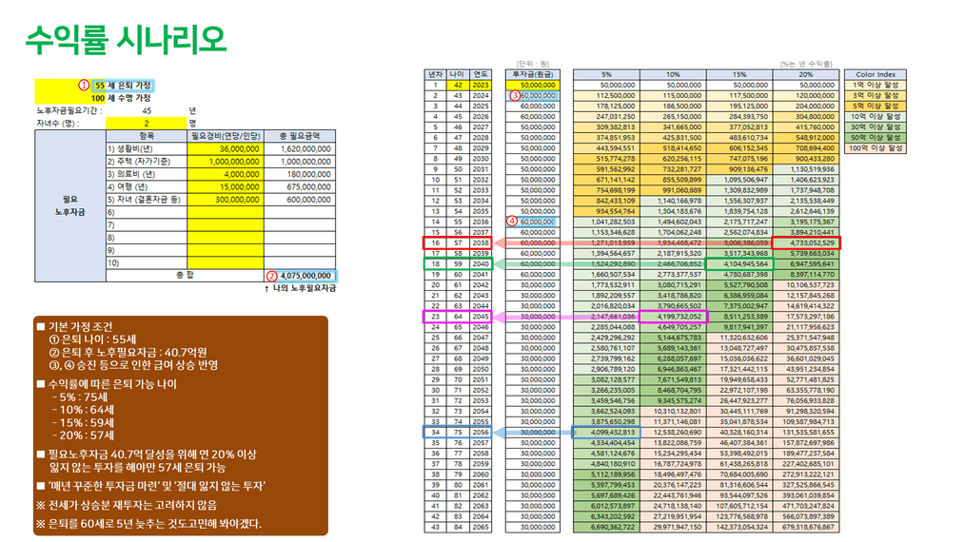Click the green arrow pointing to row 18
Image resolution: width=965 pixels, height=542 pixels.
pos(601,264)
